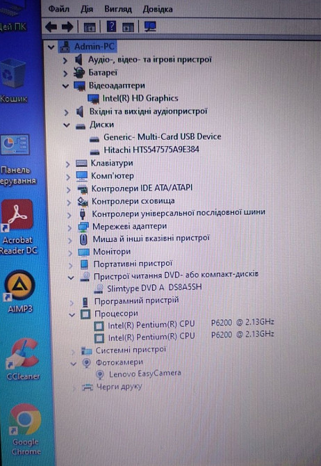The image size is (321, 466).
Task: Click the Черги друку label
Action: 119,387
